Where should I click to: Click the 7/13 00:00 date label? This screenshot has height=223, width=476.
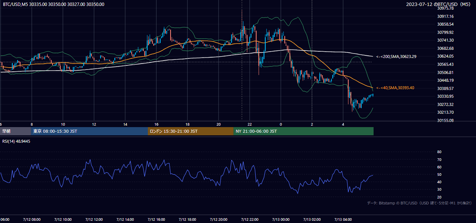tap(280, 219)
